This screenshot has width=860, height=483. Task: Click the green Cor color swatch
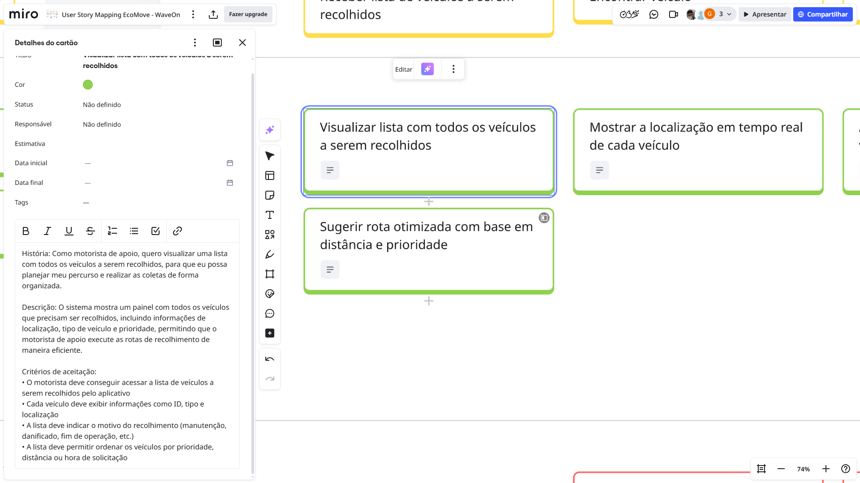click(88, 85)
